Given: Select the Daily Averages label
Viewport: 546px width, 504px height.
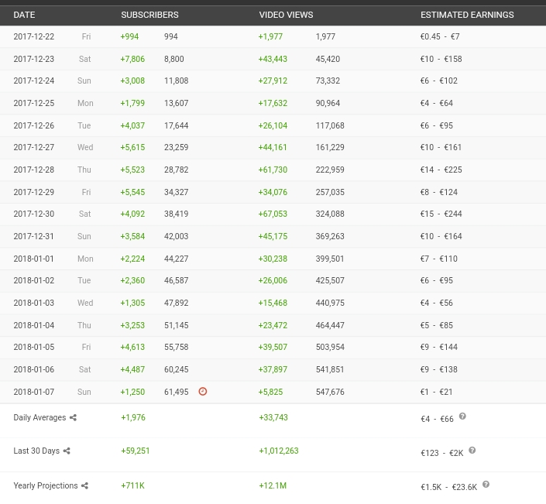Looking at the screenshot, I should 39,418.
